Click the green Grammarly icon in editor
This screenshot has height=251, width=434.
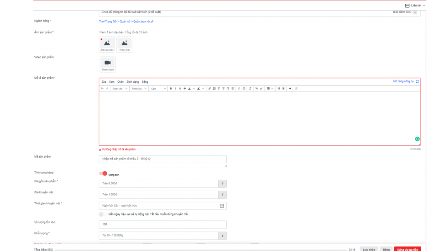(x=417, y=139)
